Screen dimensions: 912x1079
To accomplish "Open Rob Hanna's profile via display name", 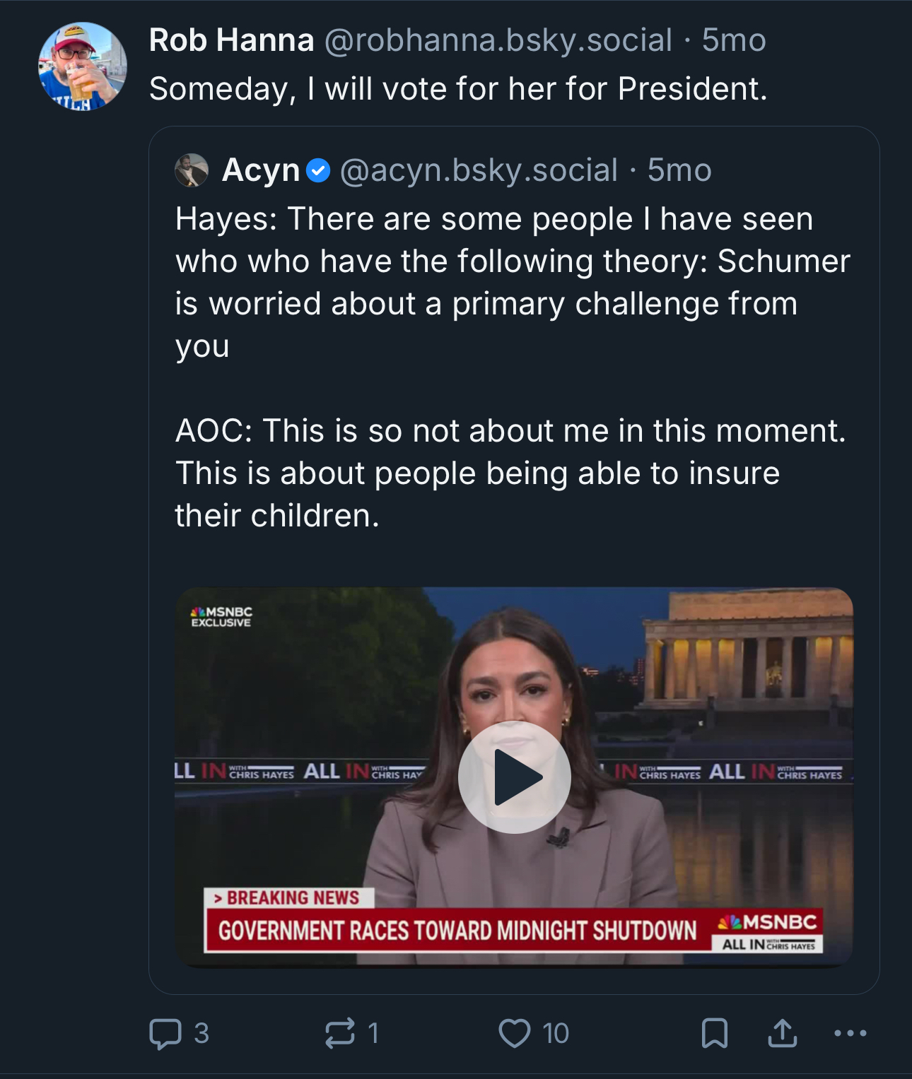I will click(x=231, y=40).
